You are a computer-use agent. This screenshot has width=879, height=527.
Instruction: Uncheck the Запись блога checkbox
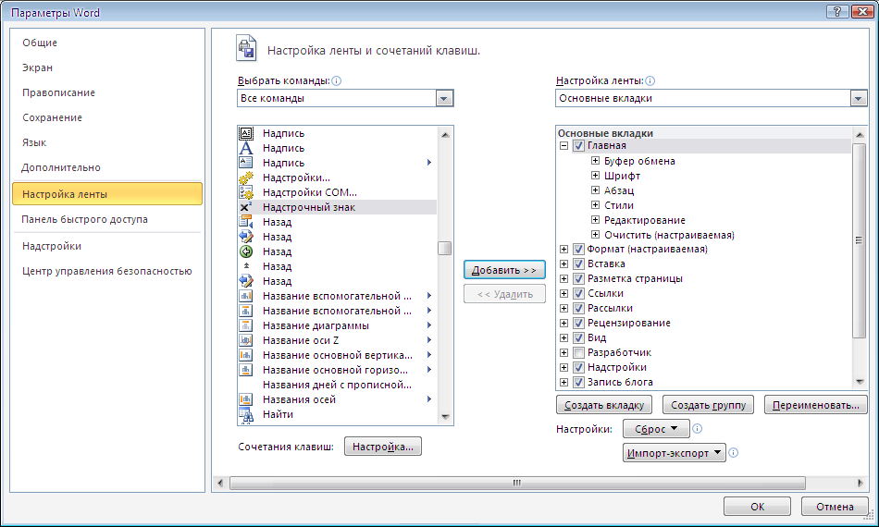pos(578,383)
